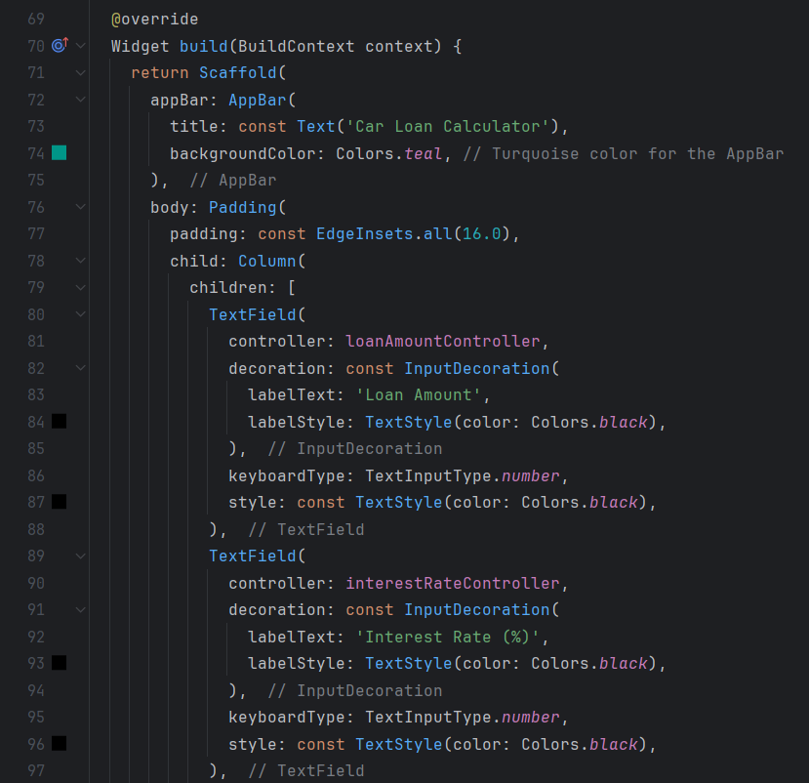Fold the body Padding block on line 76
809x783 pixels.
81,207
